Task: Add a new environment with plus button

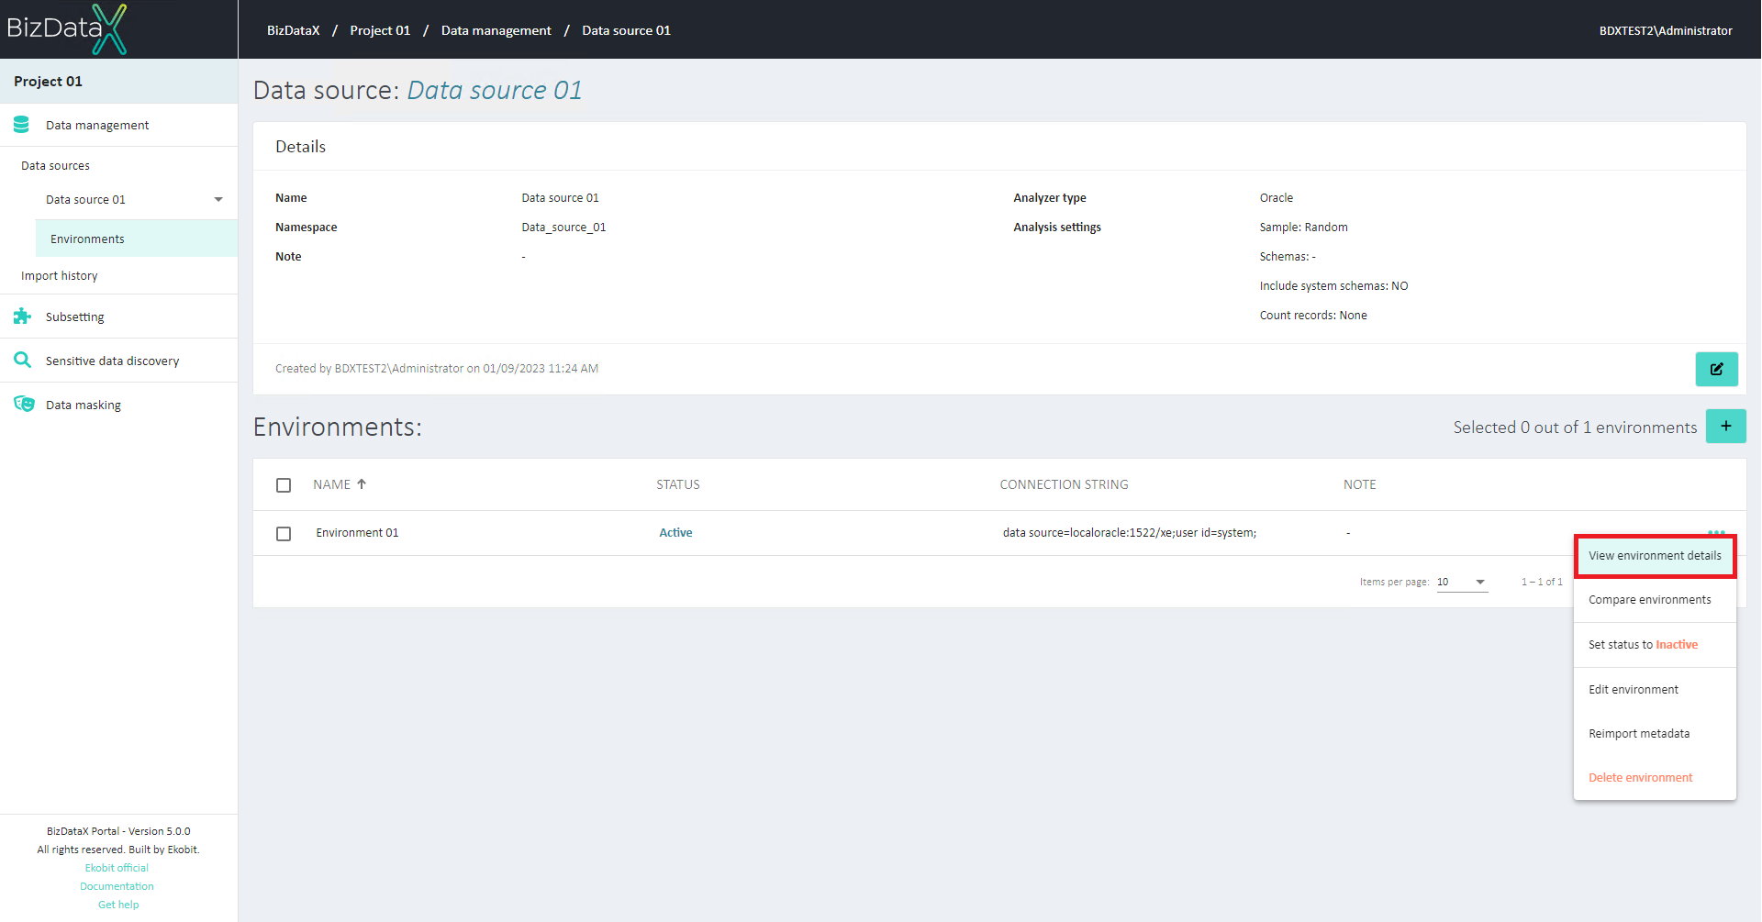Action: click(1725, 427)
